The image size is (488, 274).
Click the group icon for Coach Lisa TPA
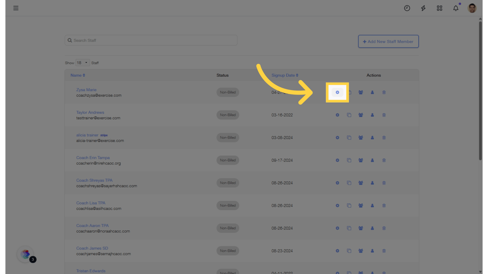[x=361, y=205]
